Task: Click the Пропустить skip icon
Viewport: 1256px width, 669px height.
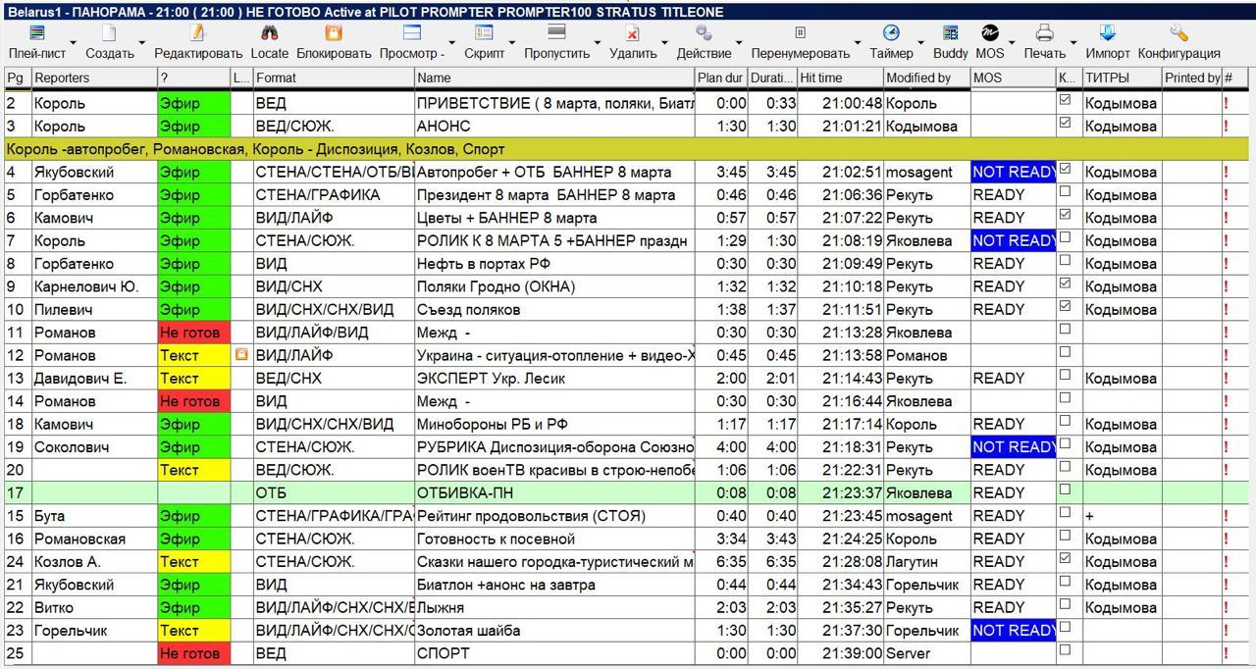Action: (x=556, y=32)
